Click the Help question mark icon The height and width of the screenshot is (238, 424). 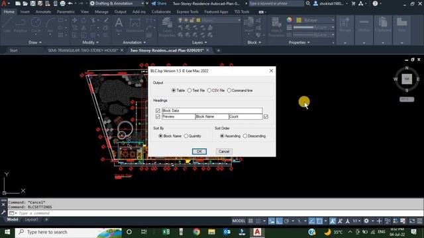(375, 3)
